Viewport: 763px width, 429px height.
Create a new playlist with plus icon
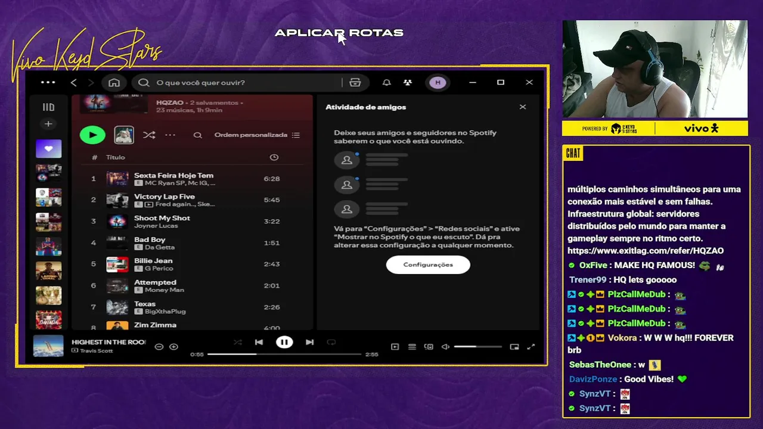coord(48,124)
